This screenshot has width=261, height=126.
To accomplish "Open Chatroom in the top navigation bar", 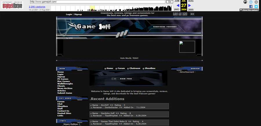I will (x=135, y=68).
